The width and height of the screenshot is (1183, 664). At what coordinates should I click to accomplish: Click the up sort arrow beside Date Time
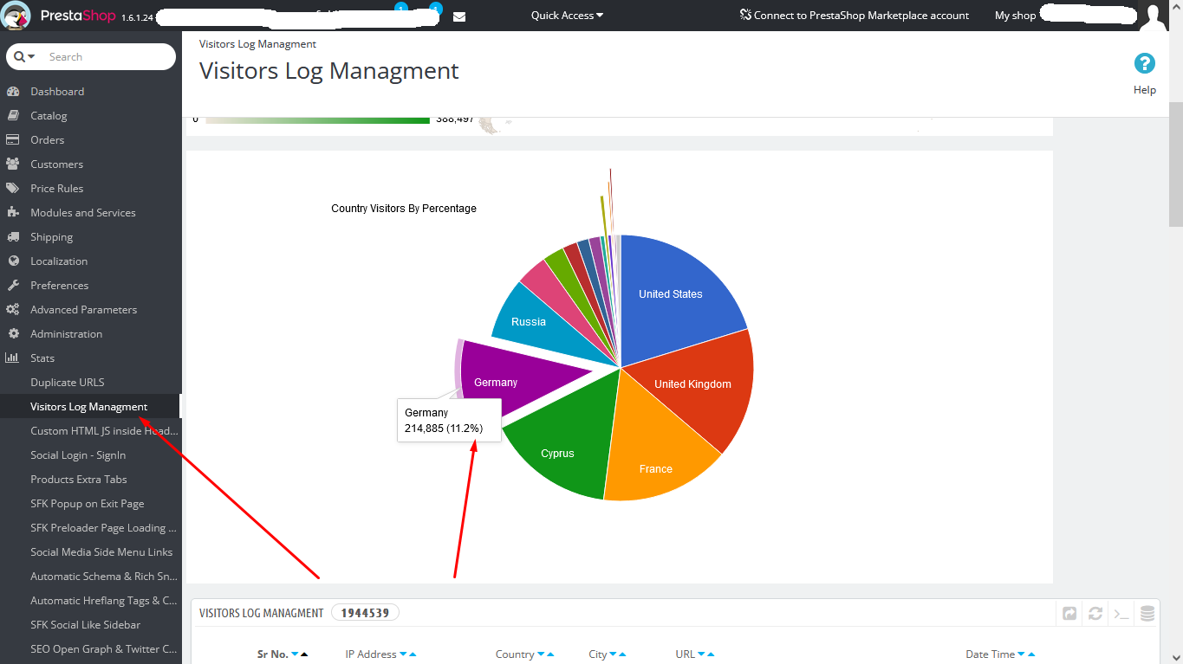click(1030, 654)
